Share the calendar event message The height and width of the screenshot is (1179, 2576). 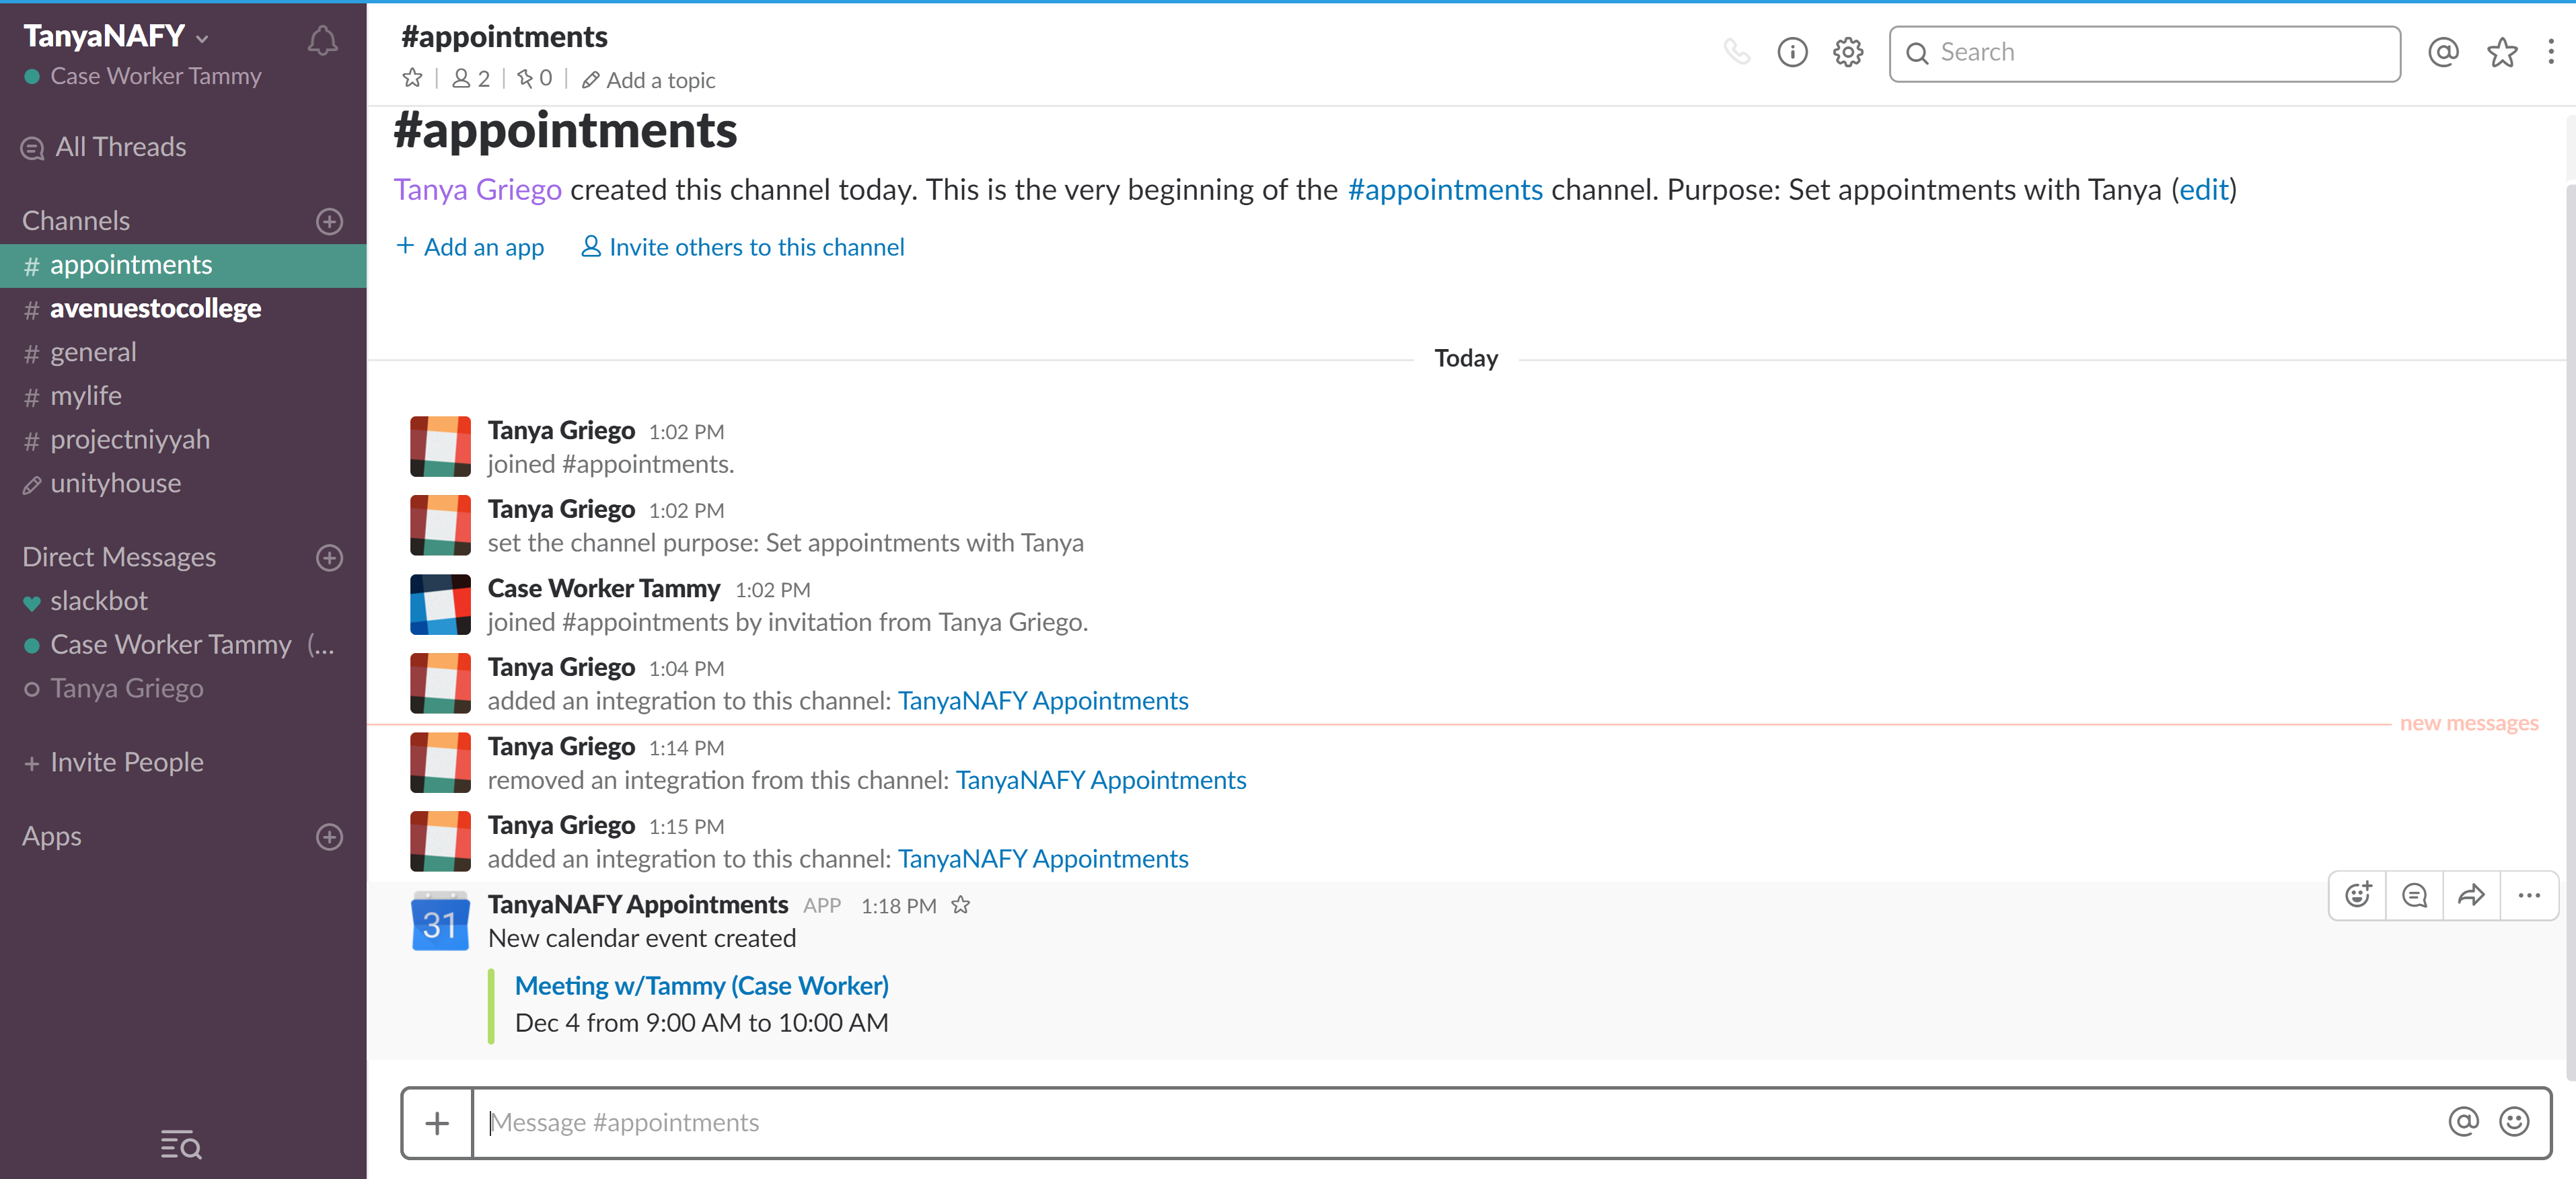click(2471, 895)
